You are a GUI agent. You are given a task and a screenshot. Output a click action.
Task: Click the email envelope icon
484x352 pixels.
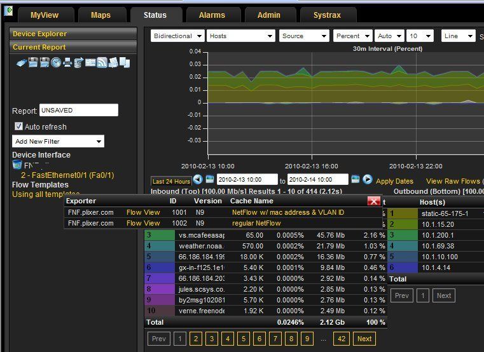(90, 62)
